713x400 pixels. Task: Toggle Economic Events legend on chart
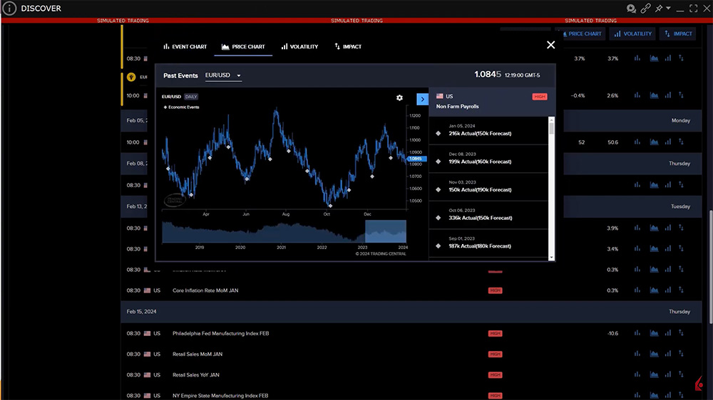coord(182,107)
